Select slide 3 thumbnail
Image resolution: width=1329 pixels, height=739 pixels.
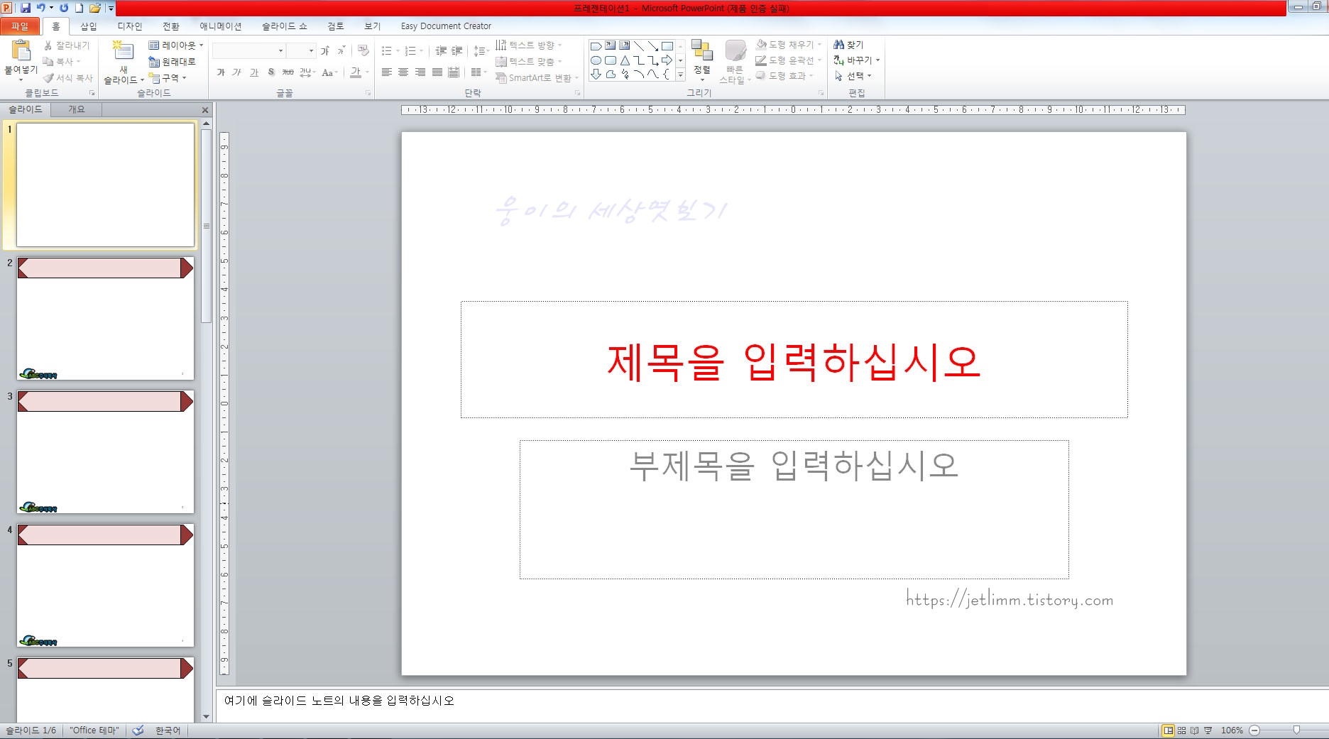[105, 451]
